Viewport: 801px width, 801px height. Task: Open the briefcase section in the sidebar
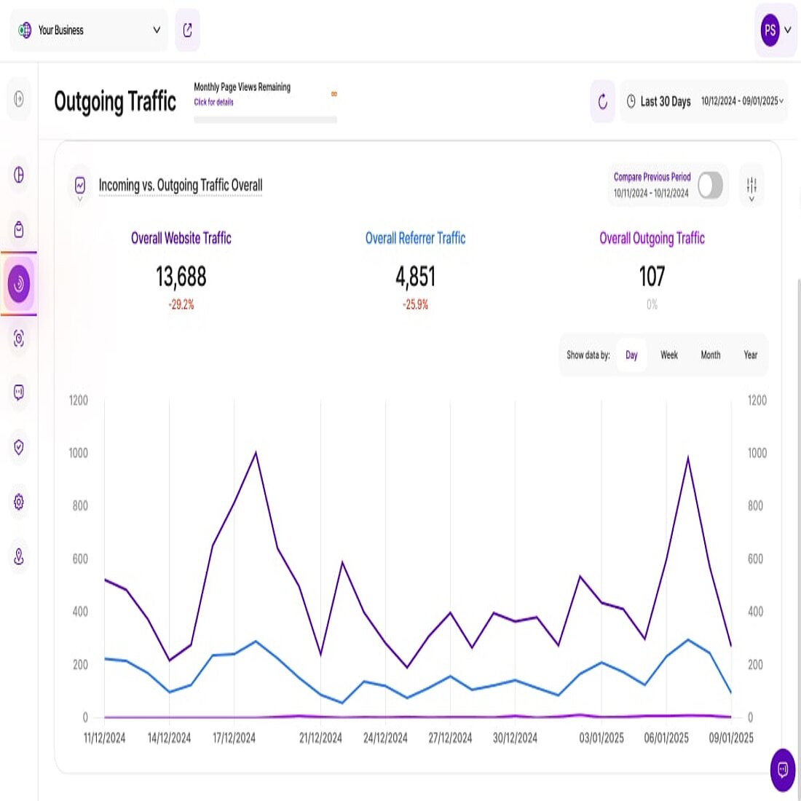pyautogui.click(x=18, y=229)
